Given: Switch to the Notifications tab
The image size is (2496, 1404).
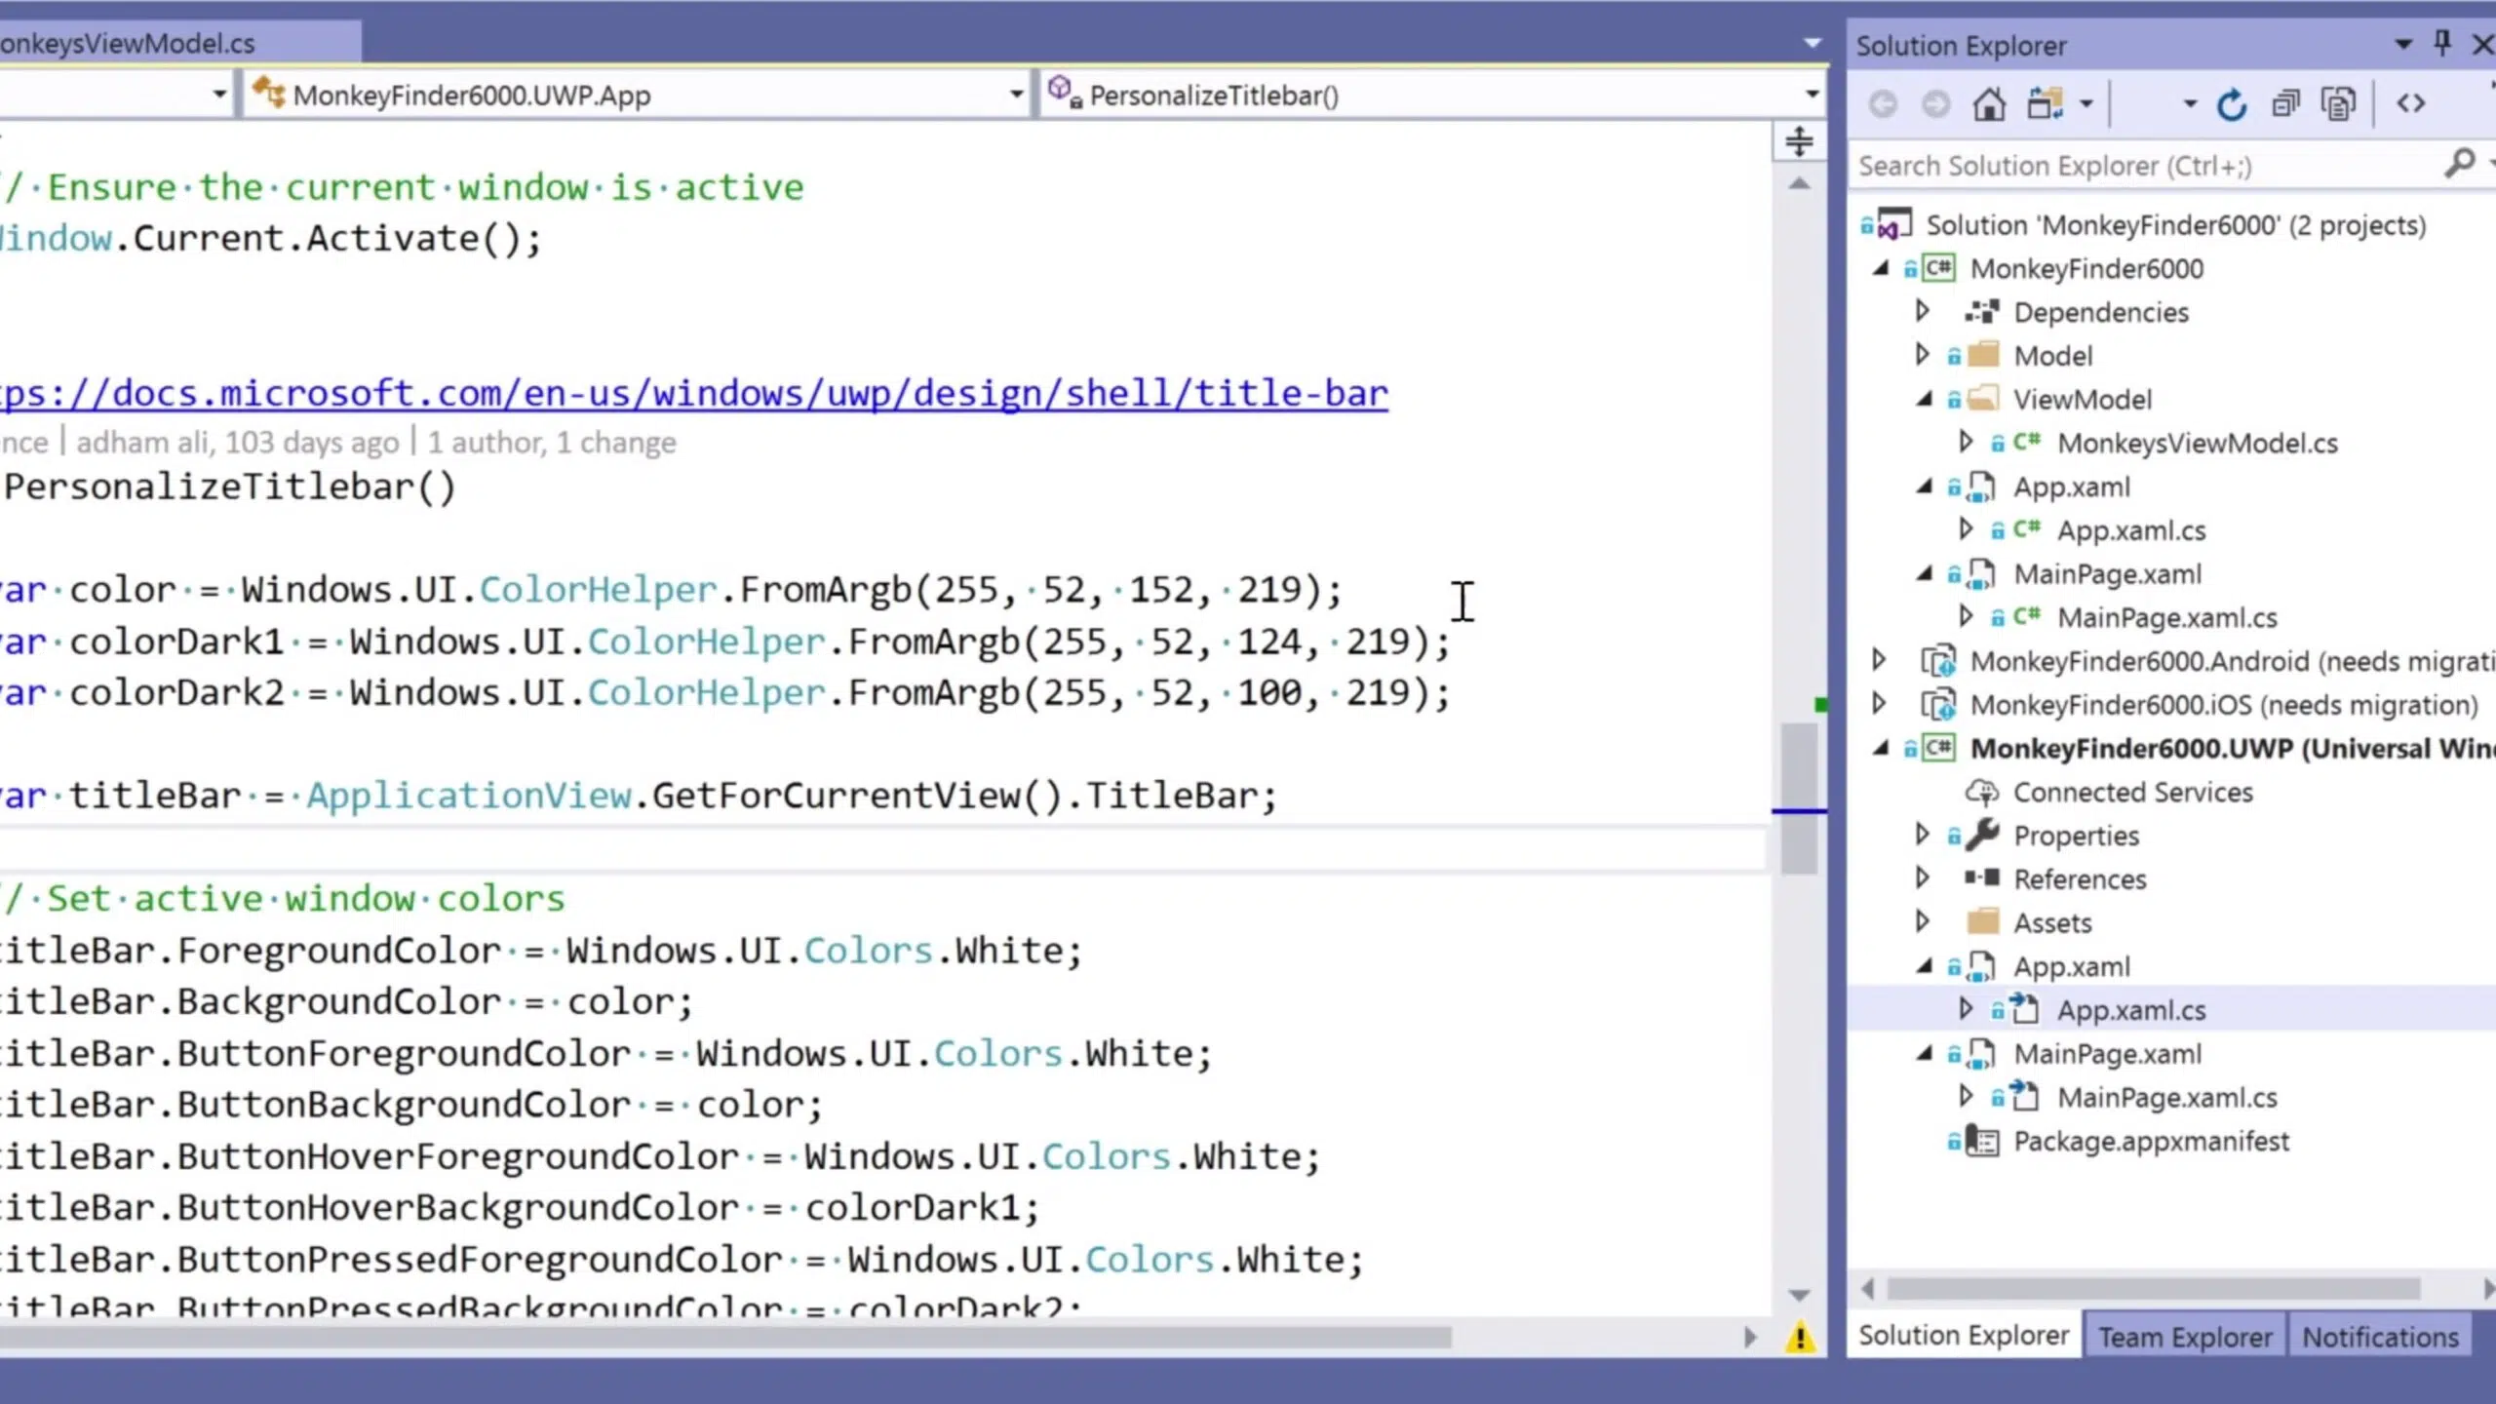Looking at the screenshot, I should pyautogui.click(x=2380, y=1337).
